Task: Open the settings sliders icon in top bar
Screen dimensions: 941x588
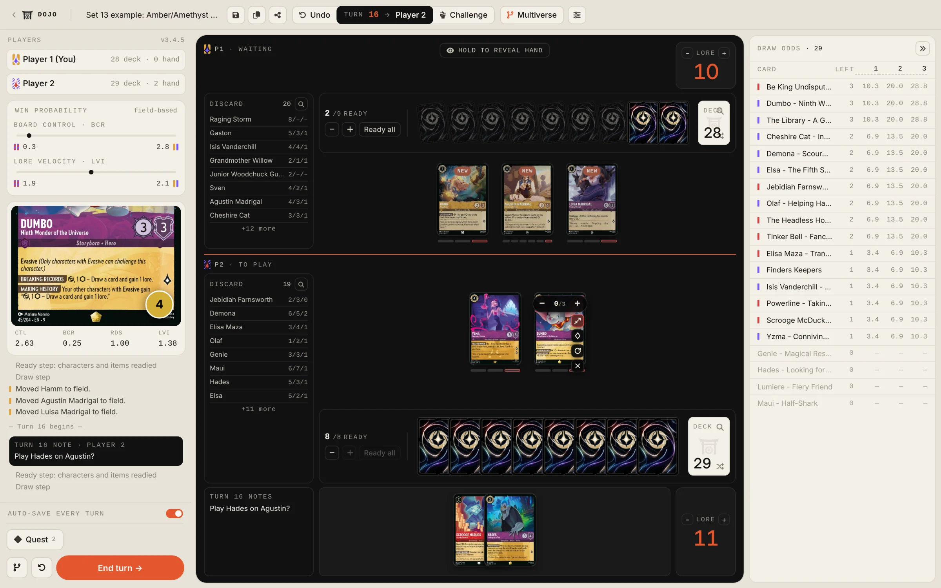Action: (x=577, y=15)
